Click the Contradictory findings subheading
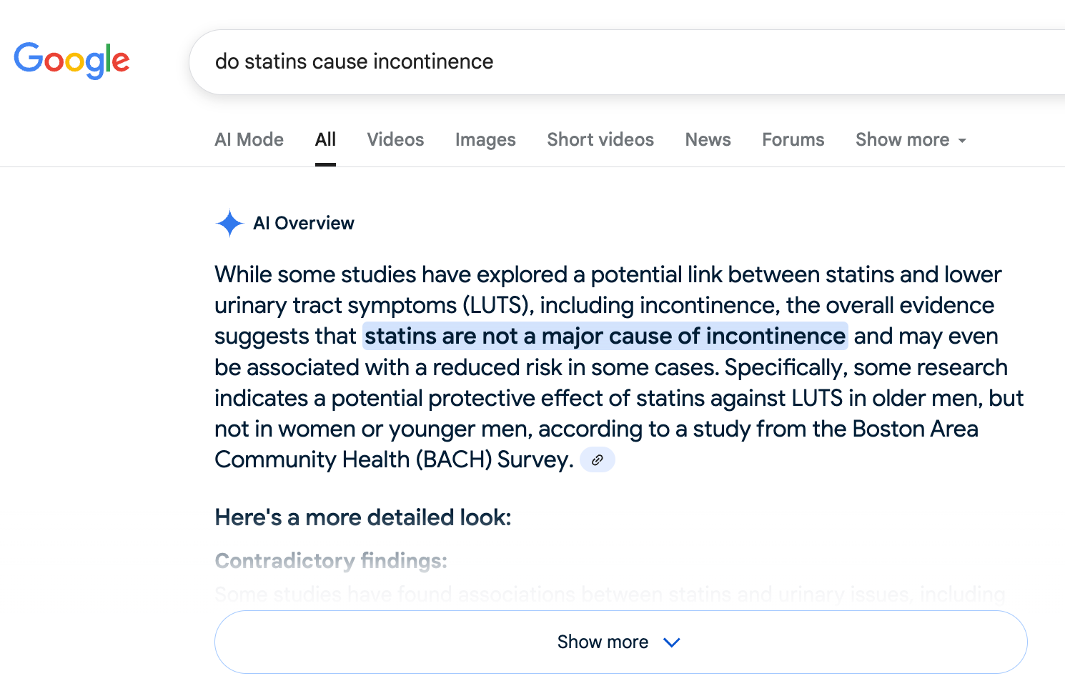This screenshot has height=696, width=1065. [x=331, y=561]
